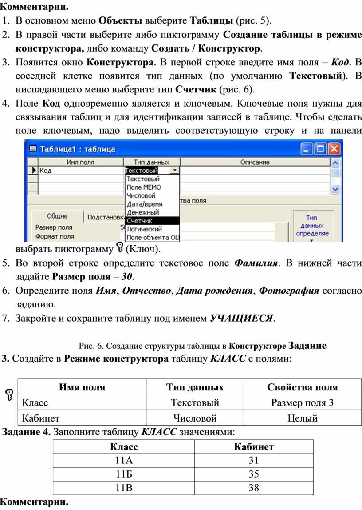Viewport: 362px width, 510px height.
Task: Minimize the Таблица1 window
Action: click(306, 149)
